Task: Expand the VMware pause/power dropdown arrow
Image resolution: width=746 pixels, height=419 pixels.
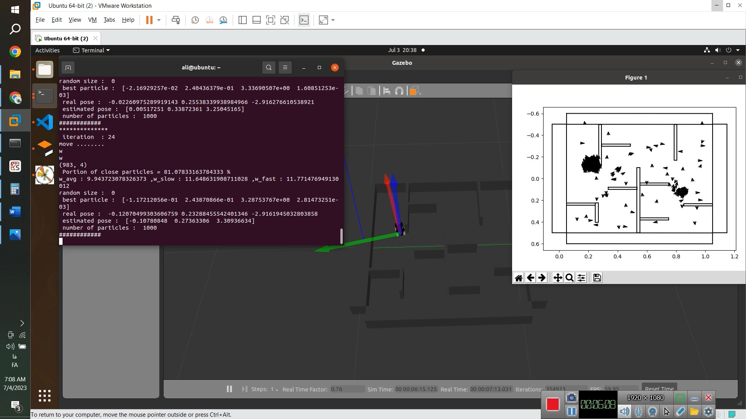Action: 159,20
